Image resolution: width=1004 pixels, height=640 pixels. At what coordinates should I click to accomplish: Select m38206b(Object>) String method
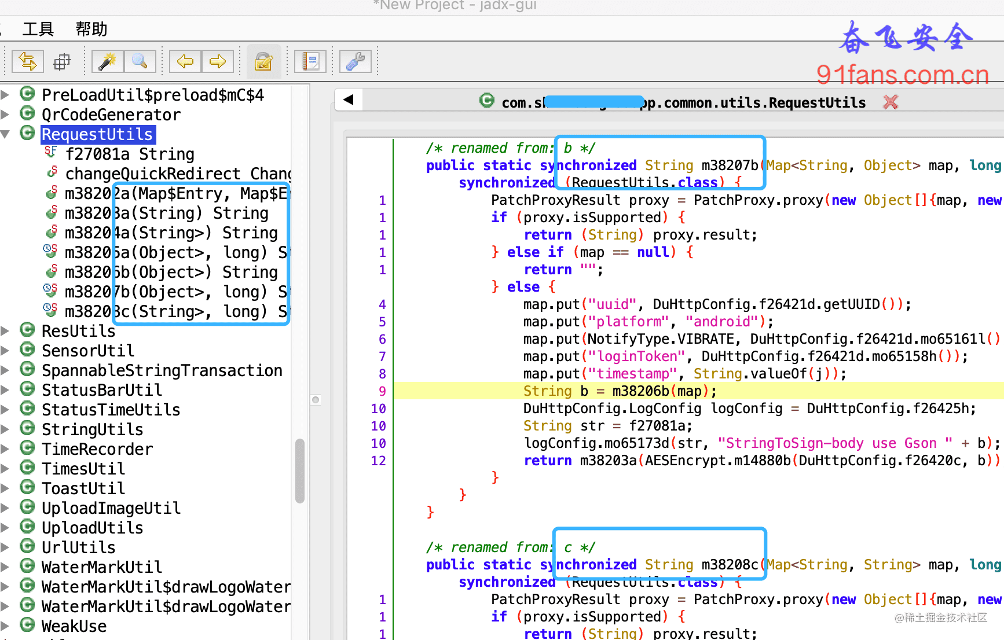pos(171,272)
